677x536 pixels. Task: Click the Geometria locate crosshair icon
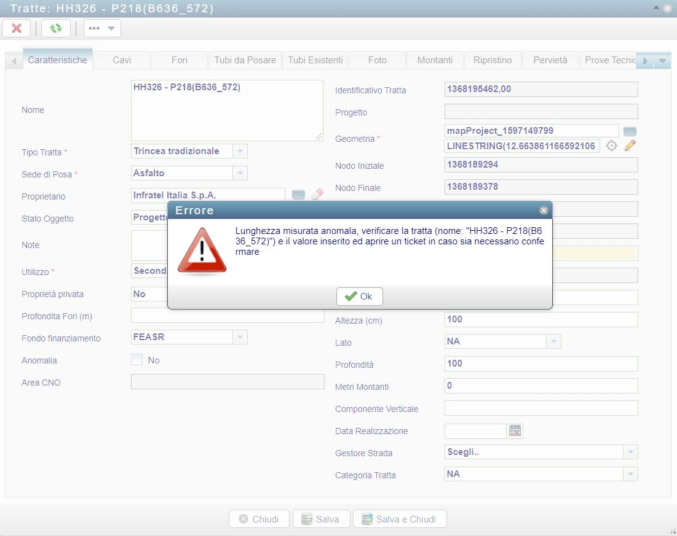click(x=611, y=146)
